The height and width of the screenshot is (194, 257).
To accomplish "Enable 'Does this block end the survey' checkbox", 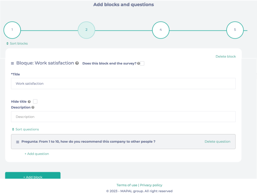I will pyautogui.click(x=142, y=63).
